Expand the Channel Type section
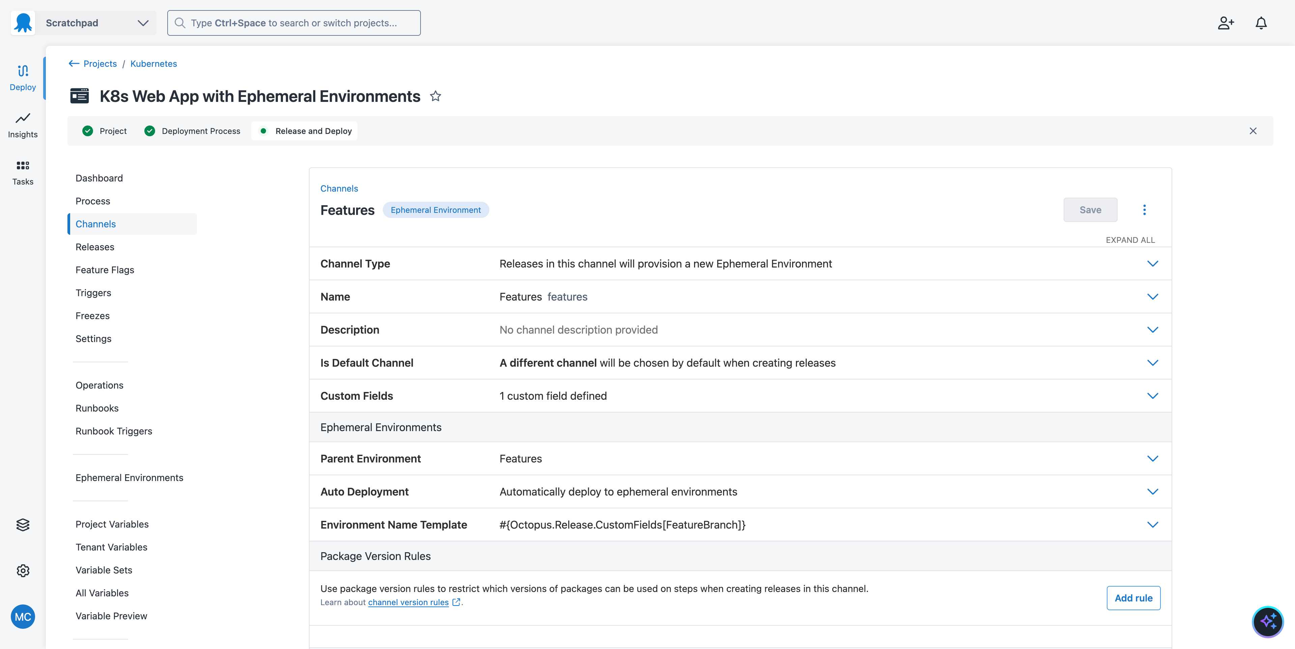This screenshot has height=649, width=1295. click(1152, 264)
